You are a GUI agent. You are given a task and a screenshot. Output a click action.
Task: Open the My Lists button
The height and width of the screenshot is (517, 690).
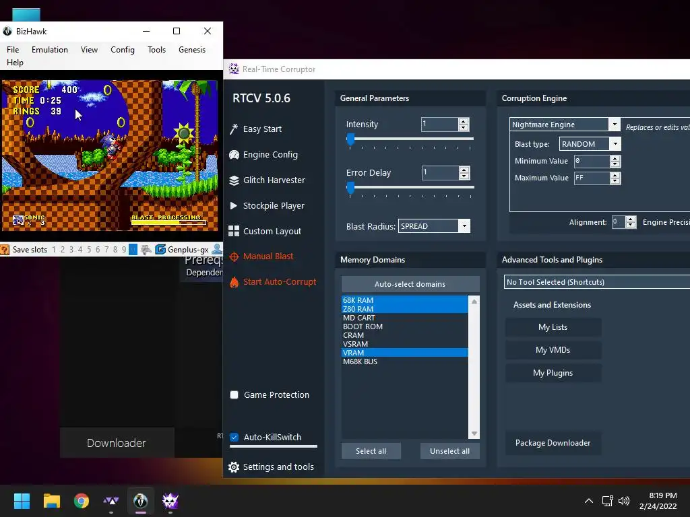(x=553, y=327)
